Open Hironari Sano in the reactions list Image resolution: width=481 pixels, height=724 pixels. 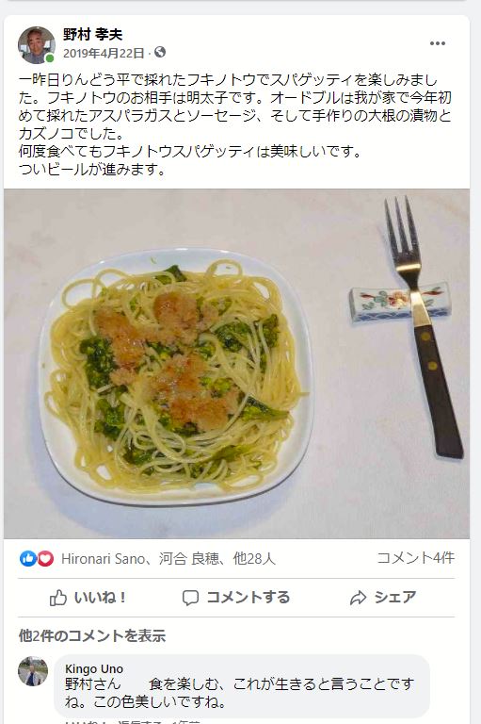pos(104,559)
